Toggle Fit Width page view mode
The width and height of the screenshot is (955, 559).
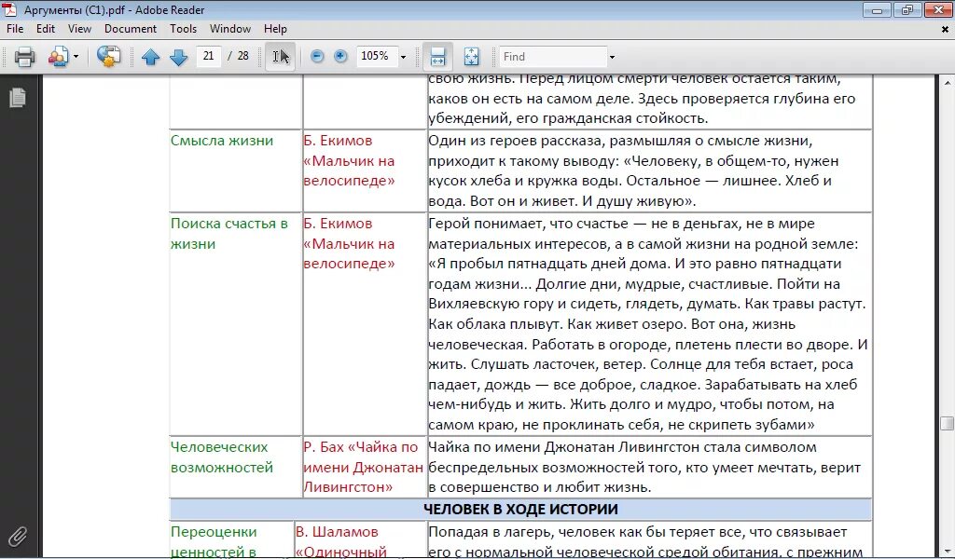(x=436, y=57)
